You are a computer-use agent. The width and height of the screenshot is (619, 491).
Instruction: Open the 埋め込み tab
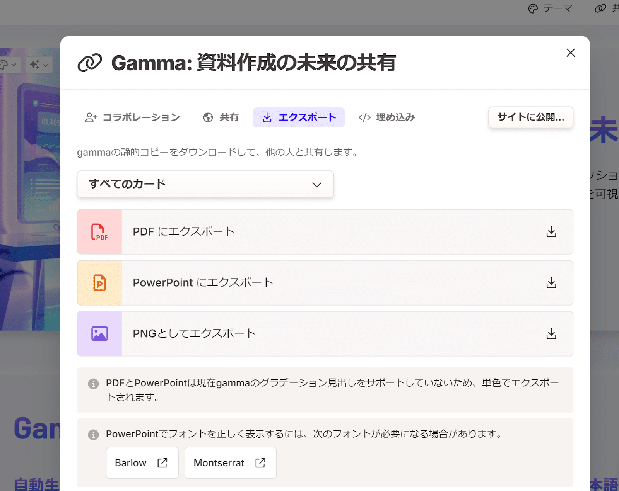click(x=386, y=117)
